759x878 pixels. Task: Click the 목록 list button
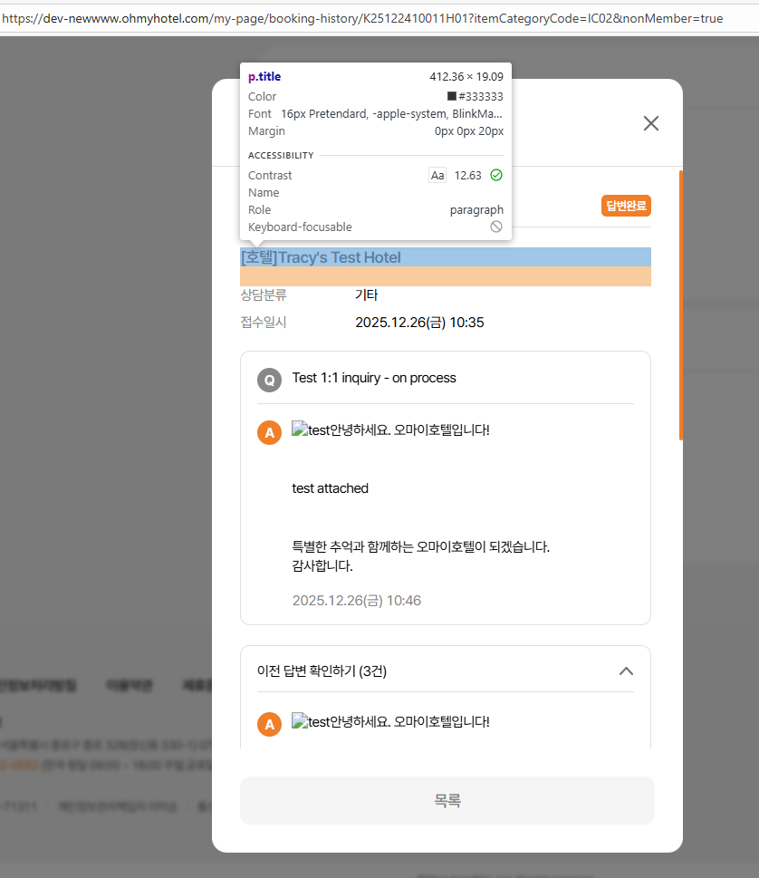(447, 800)
